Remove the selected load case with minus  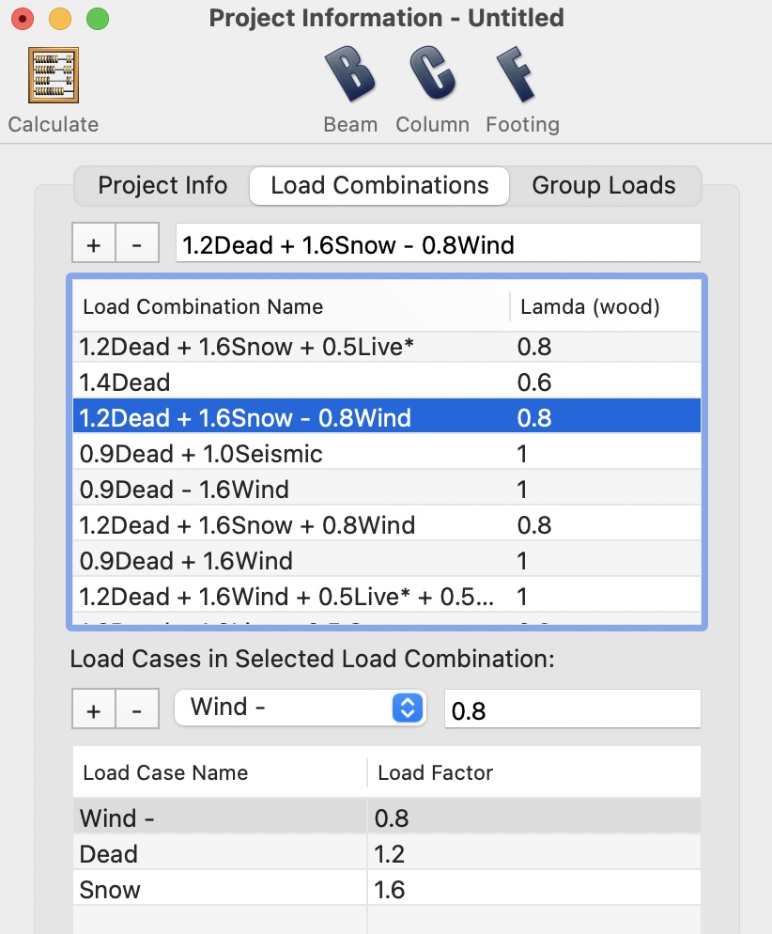pyautogui.click(x=137, y=709)
